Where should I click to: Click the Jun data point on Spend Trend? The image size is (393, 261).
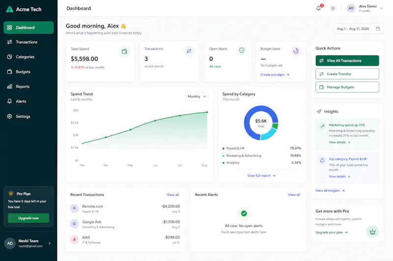(x=155, y=120)
